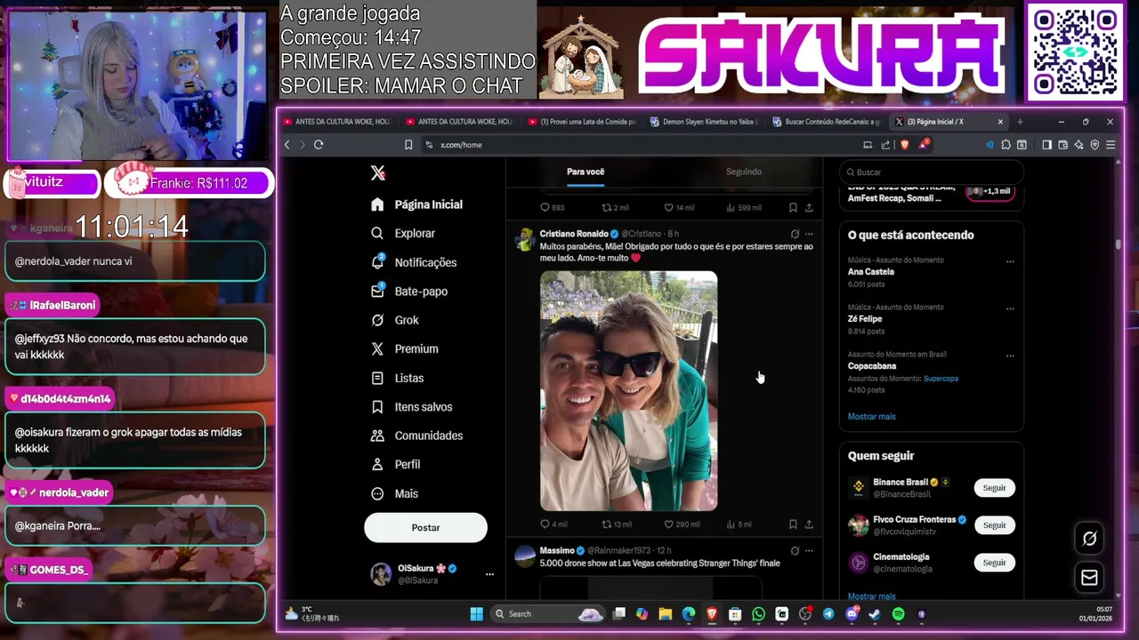Go back using the browser back arrow

click(287, 145)
